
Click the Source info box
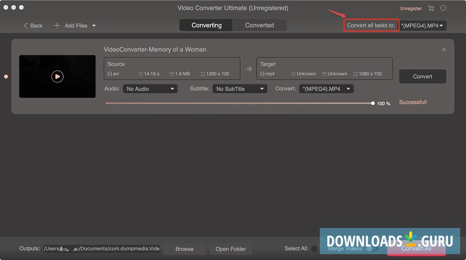[172, 69]
